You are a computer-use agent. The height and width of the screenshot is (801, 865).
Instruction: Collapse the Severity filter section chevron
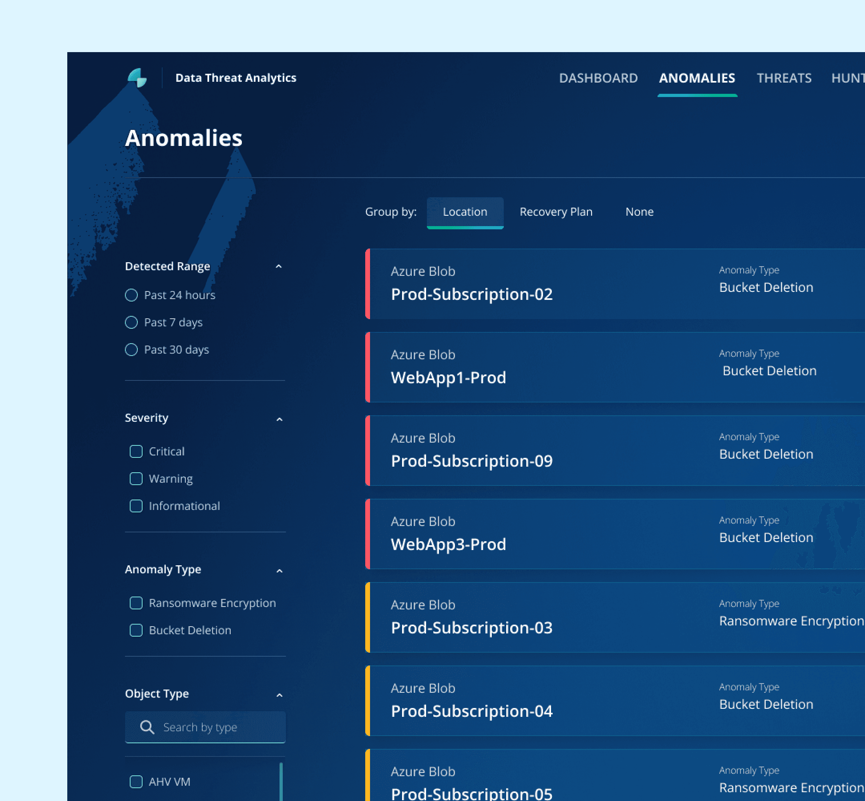pos(279,419)
